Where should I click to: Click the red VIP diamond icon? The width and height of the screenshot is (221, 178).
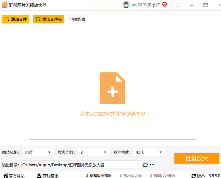tap(164, 5)
